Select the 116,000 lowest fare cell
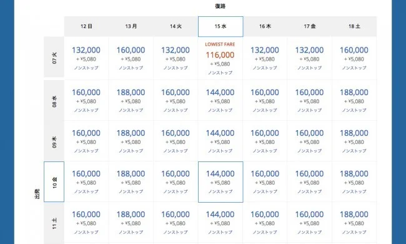Screen dimensions: 406x244 (220, 58)
